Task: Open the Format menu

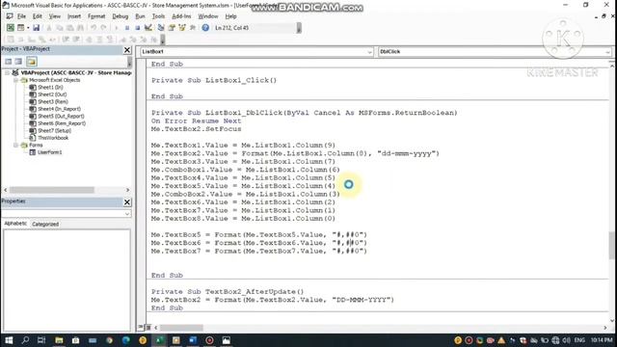Action: pos(96,16)
